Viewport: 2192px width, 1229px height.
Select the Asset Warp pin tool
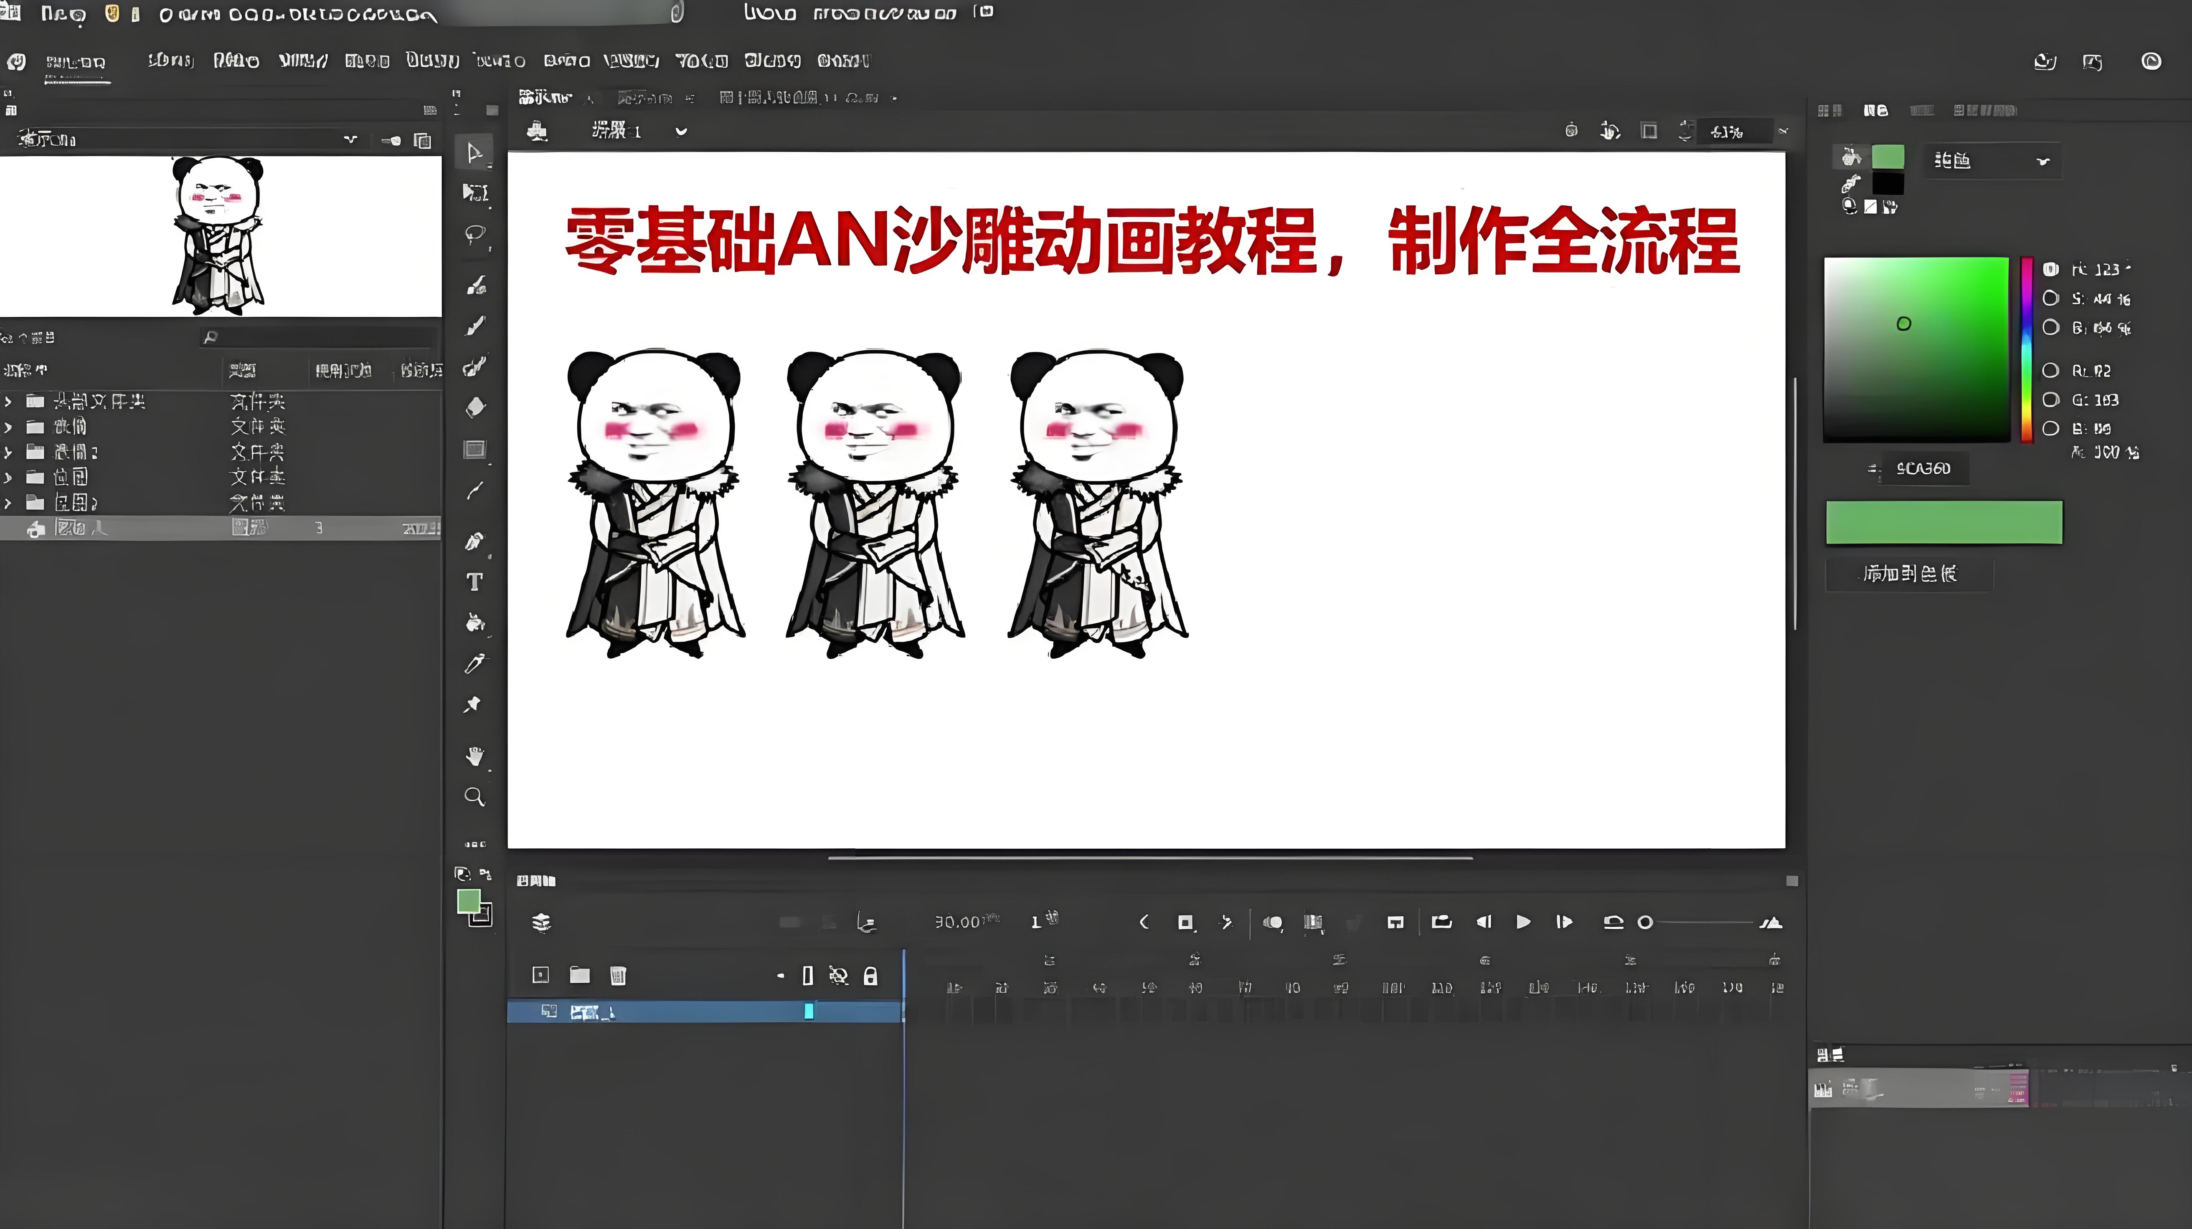coord(472,704)
